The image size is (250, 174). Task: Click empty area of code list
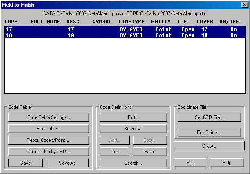pos(122,69)
